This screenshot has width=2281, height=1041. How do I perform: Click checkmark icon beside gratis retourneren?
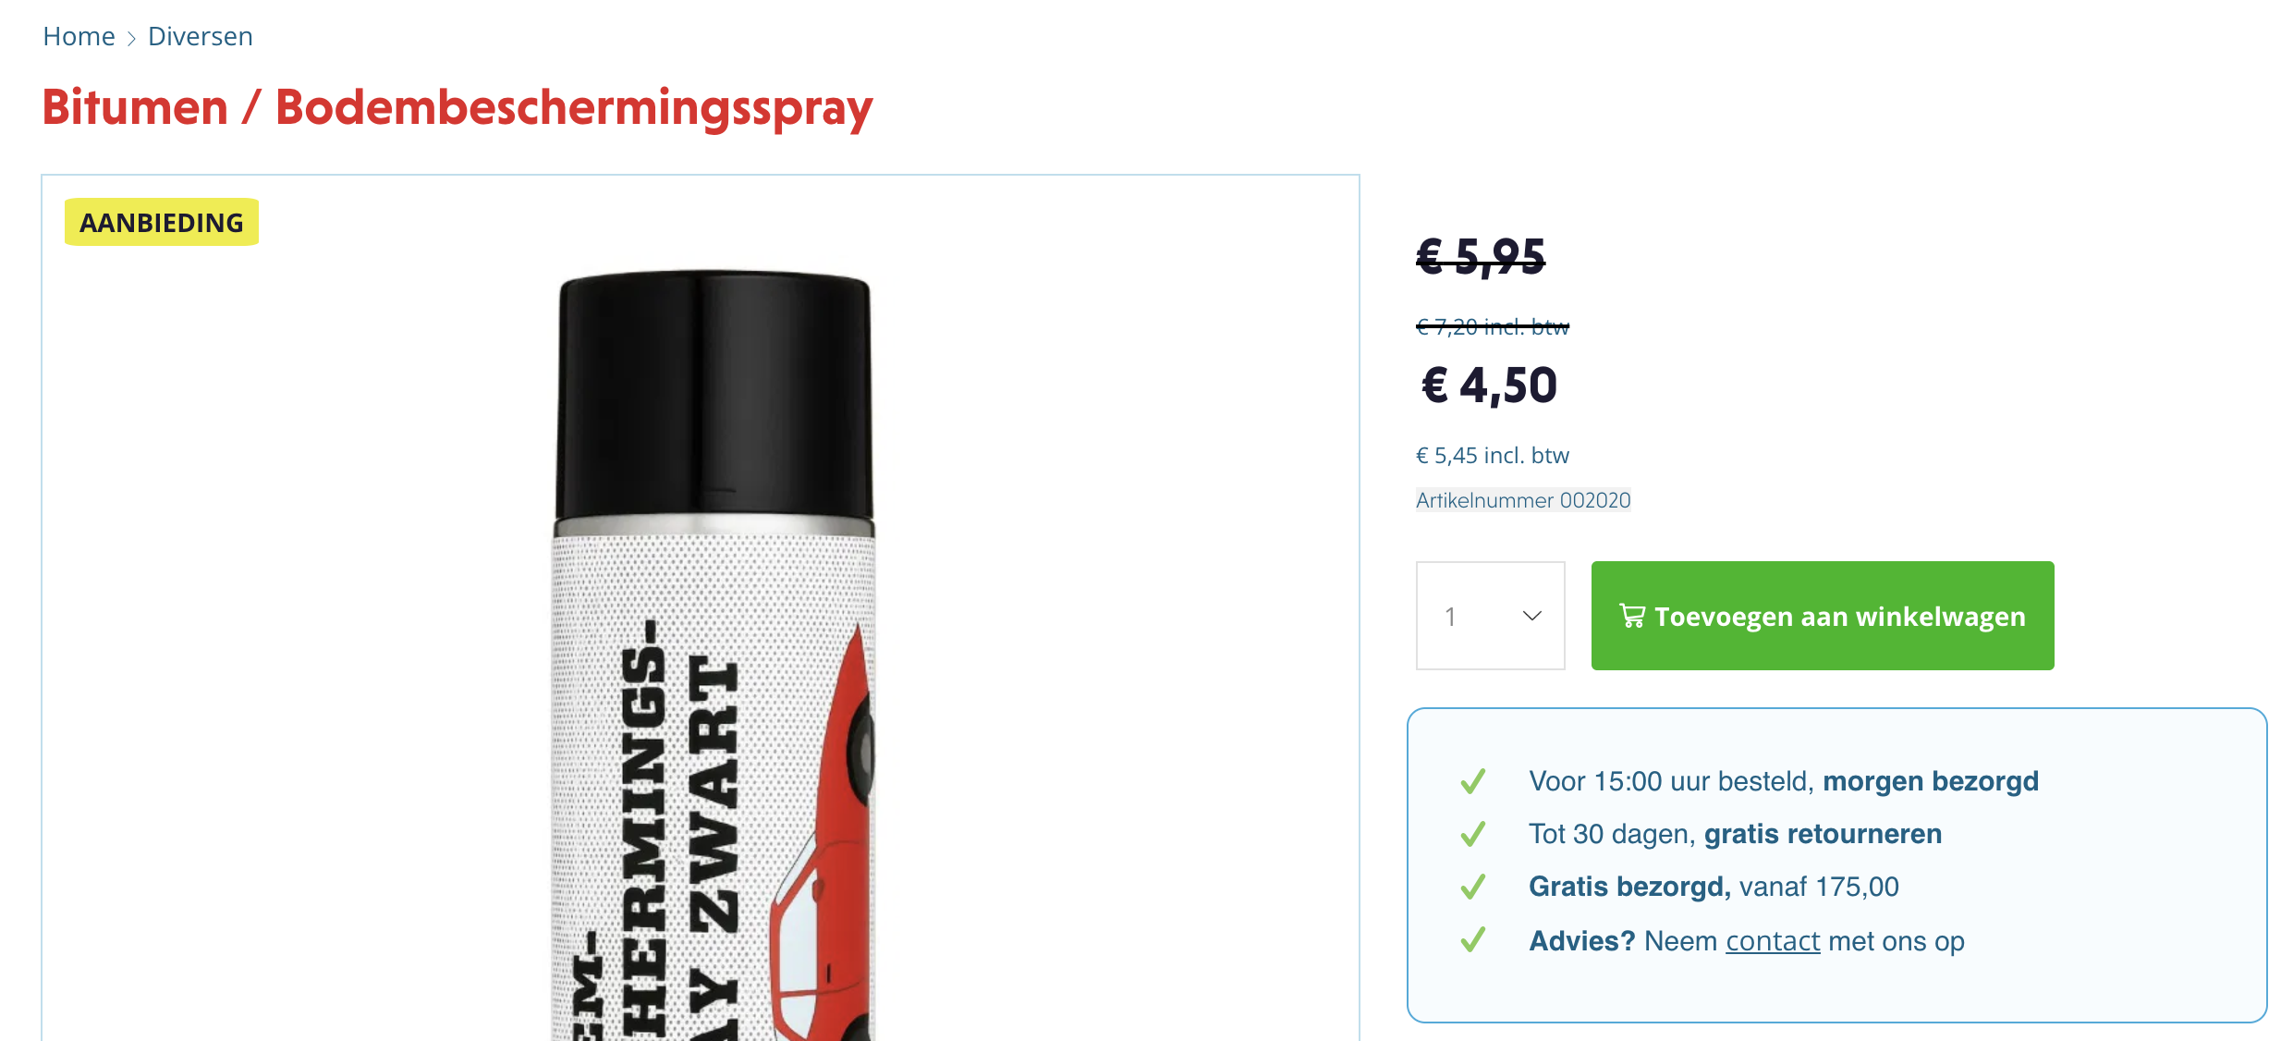tap(1473, 834)
